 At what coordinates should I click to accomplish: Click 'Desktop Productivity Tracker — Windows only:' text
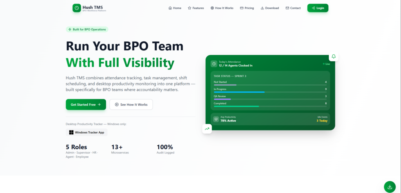pos(96,124)
